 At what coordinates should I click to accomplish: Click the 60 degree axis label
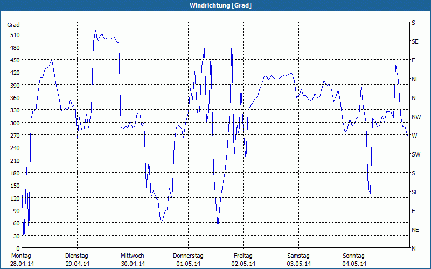click(17, 223)
